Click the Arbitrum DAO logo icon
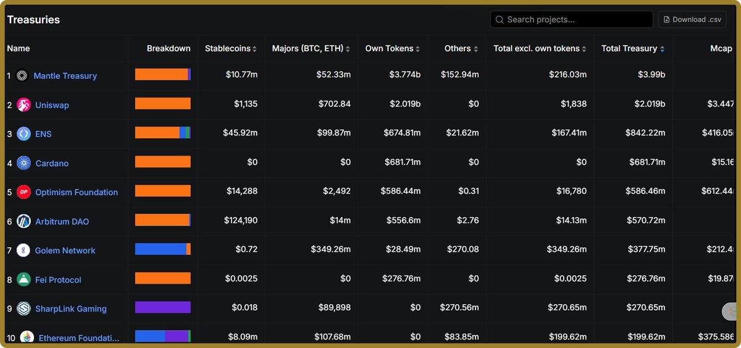Viewport: 741px width, 348px height. (x=23, y=221)
